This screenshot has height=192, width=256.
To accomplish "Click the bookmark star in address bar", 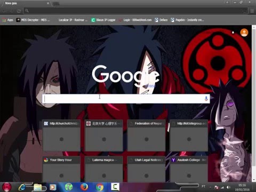I will point(245,11).
